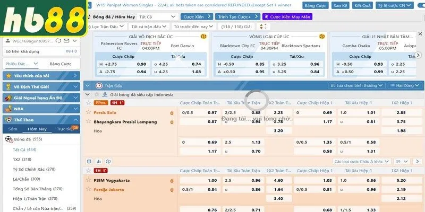Select Tất Cả (434) in sidebar
Screen dimensions: 425x212
[24, 149]
